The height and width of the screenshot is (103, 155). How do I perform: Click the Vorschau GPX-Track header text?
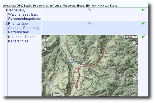(60, 6)
